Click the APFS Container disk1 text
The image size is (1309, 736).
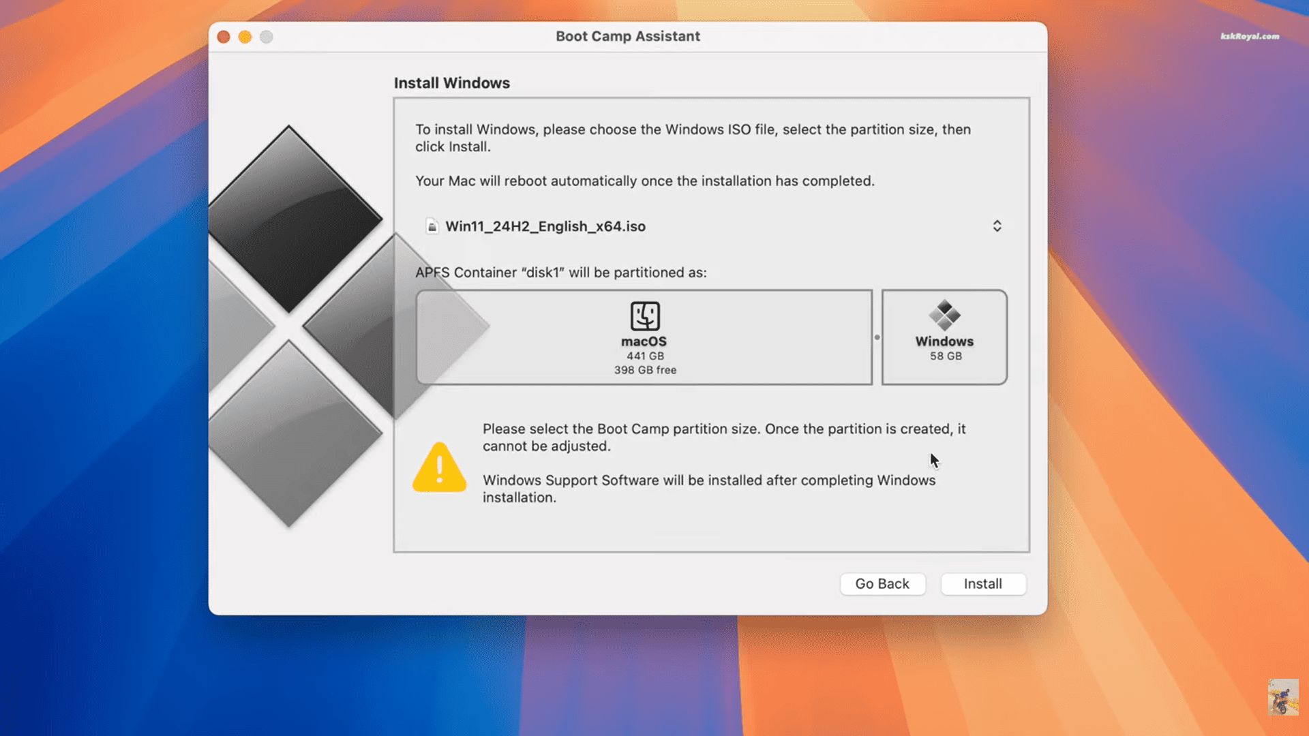561,273
